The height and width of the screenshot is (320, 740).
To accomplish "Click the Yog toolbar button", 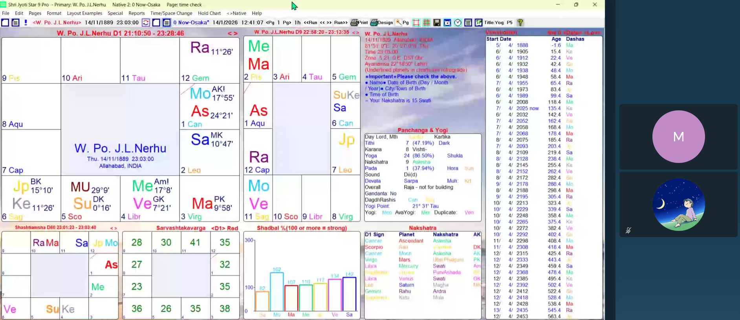I will [x=499, y=23].
